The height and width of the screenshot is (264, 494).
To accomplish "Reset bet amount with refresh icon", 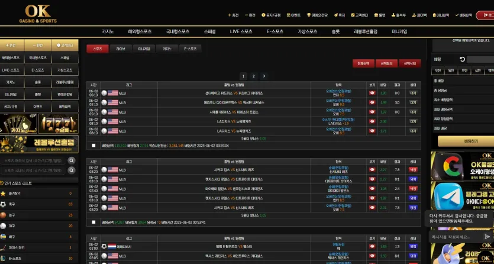I will [462, 59].
